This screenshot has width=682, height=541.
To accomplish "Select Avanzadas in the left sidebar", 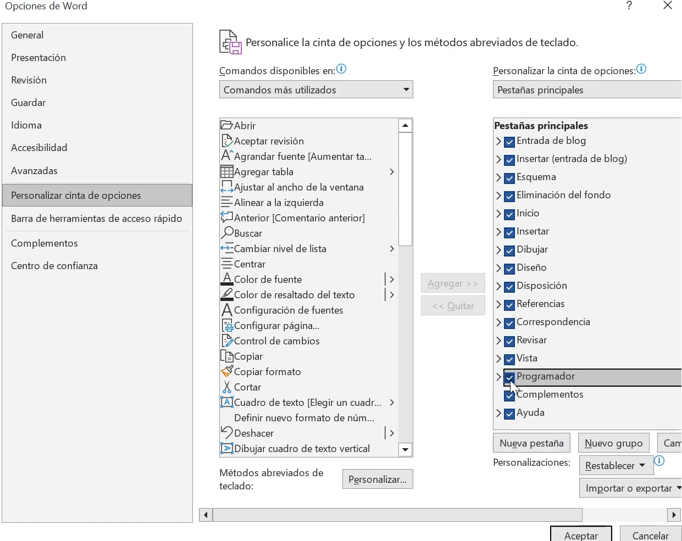I will 34,171.
